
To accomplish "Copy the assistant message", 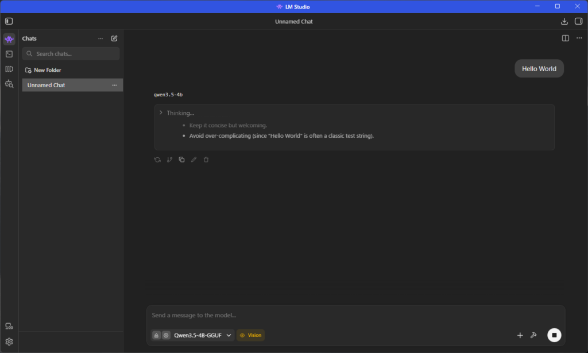I will coord(181,160).
